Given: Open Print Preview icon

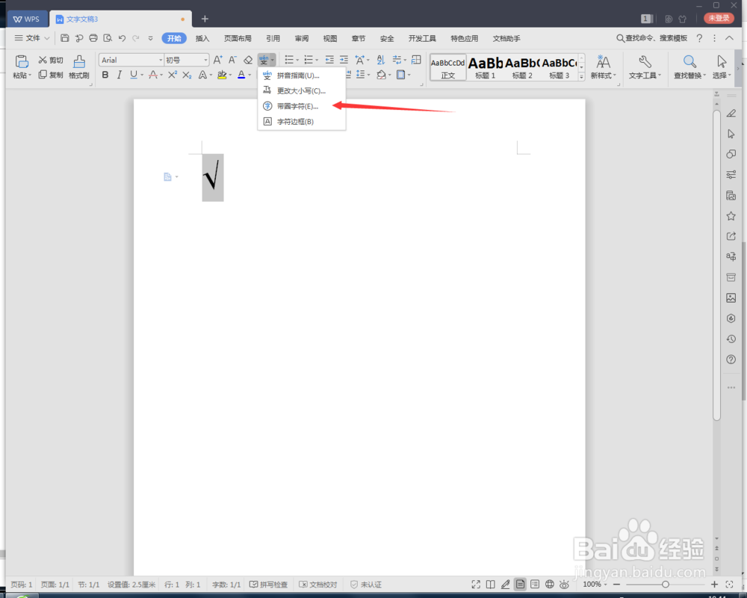Looking at the screenshot, I should (x=108, y=38).
